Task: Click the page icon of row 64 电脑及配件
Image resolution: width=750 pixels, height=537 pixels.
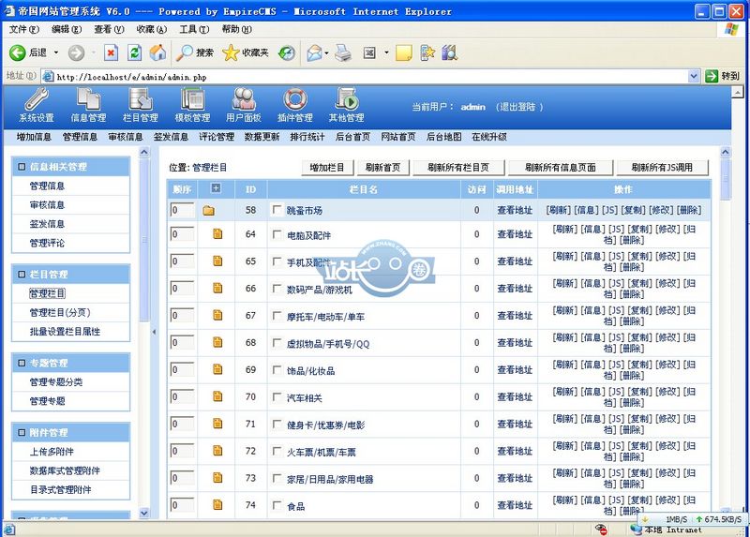Action: point(217,234)
